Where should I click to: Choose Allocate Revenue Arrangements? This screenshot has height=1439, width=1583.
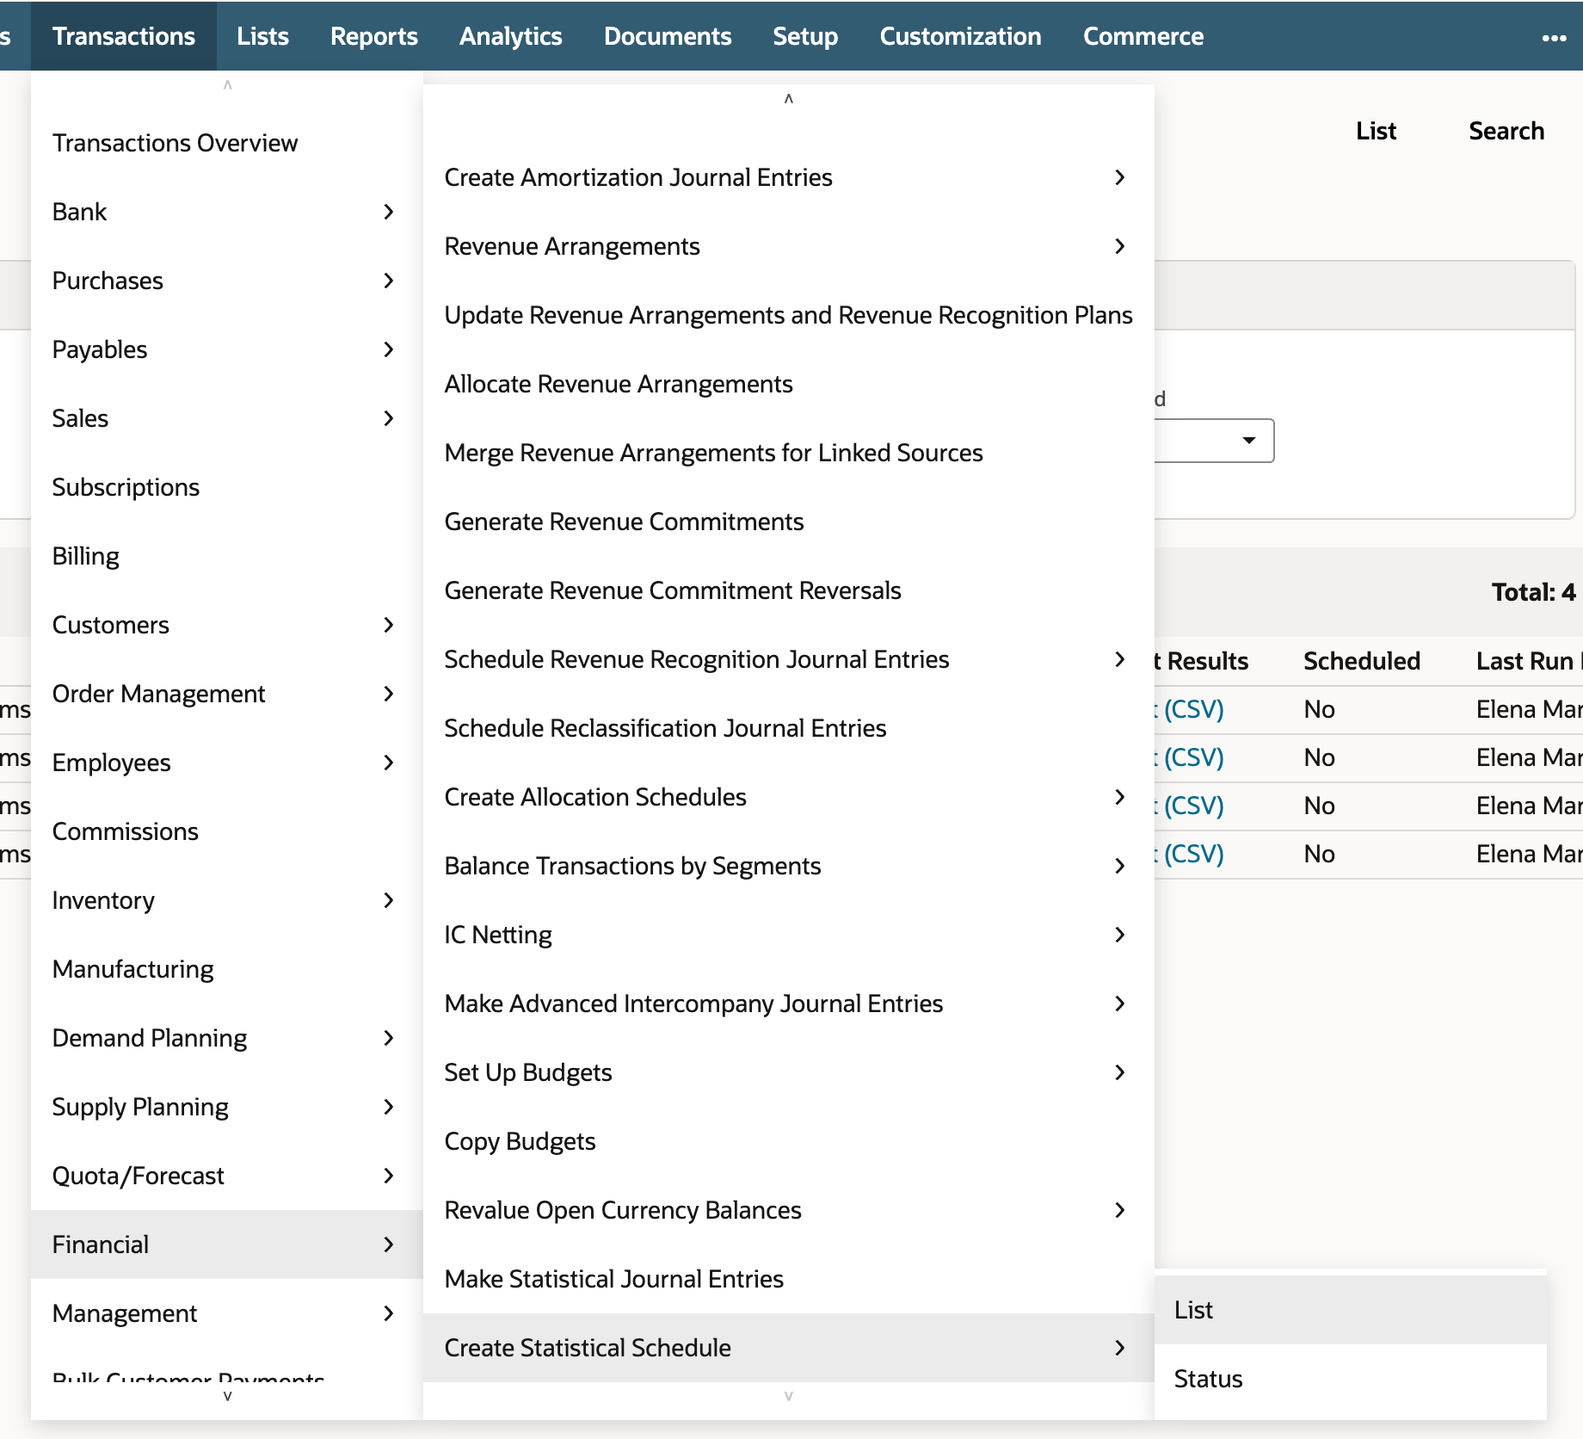point(788,384)
